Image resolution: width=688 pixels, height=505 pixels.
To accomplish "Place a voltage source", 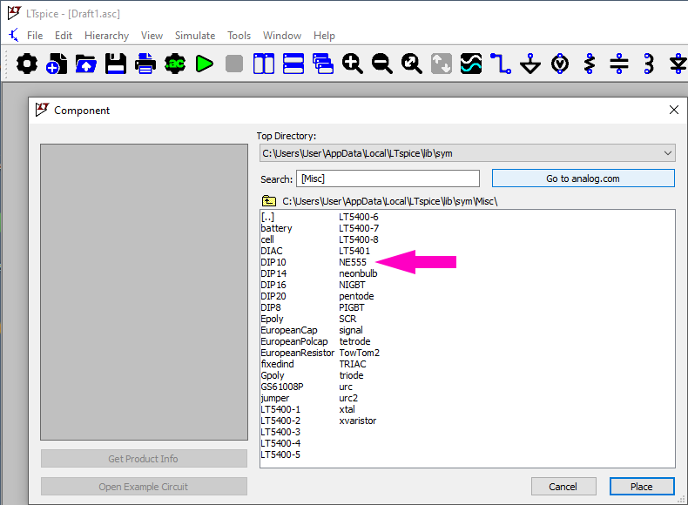I will point(560,64).
